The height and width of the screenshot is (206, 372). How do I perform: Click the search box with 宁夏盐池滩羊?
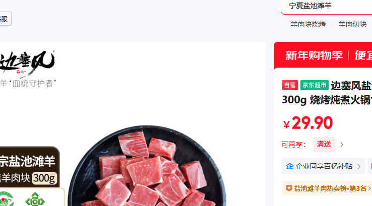[327, 6]
